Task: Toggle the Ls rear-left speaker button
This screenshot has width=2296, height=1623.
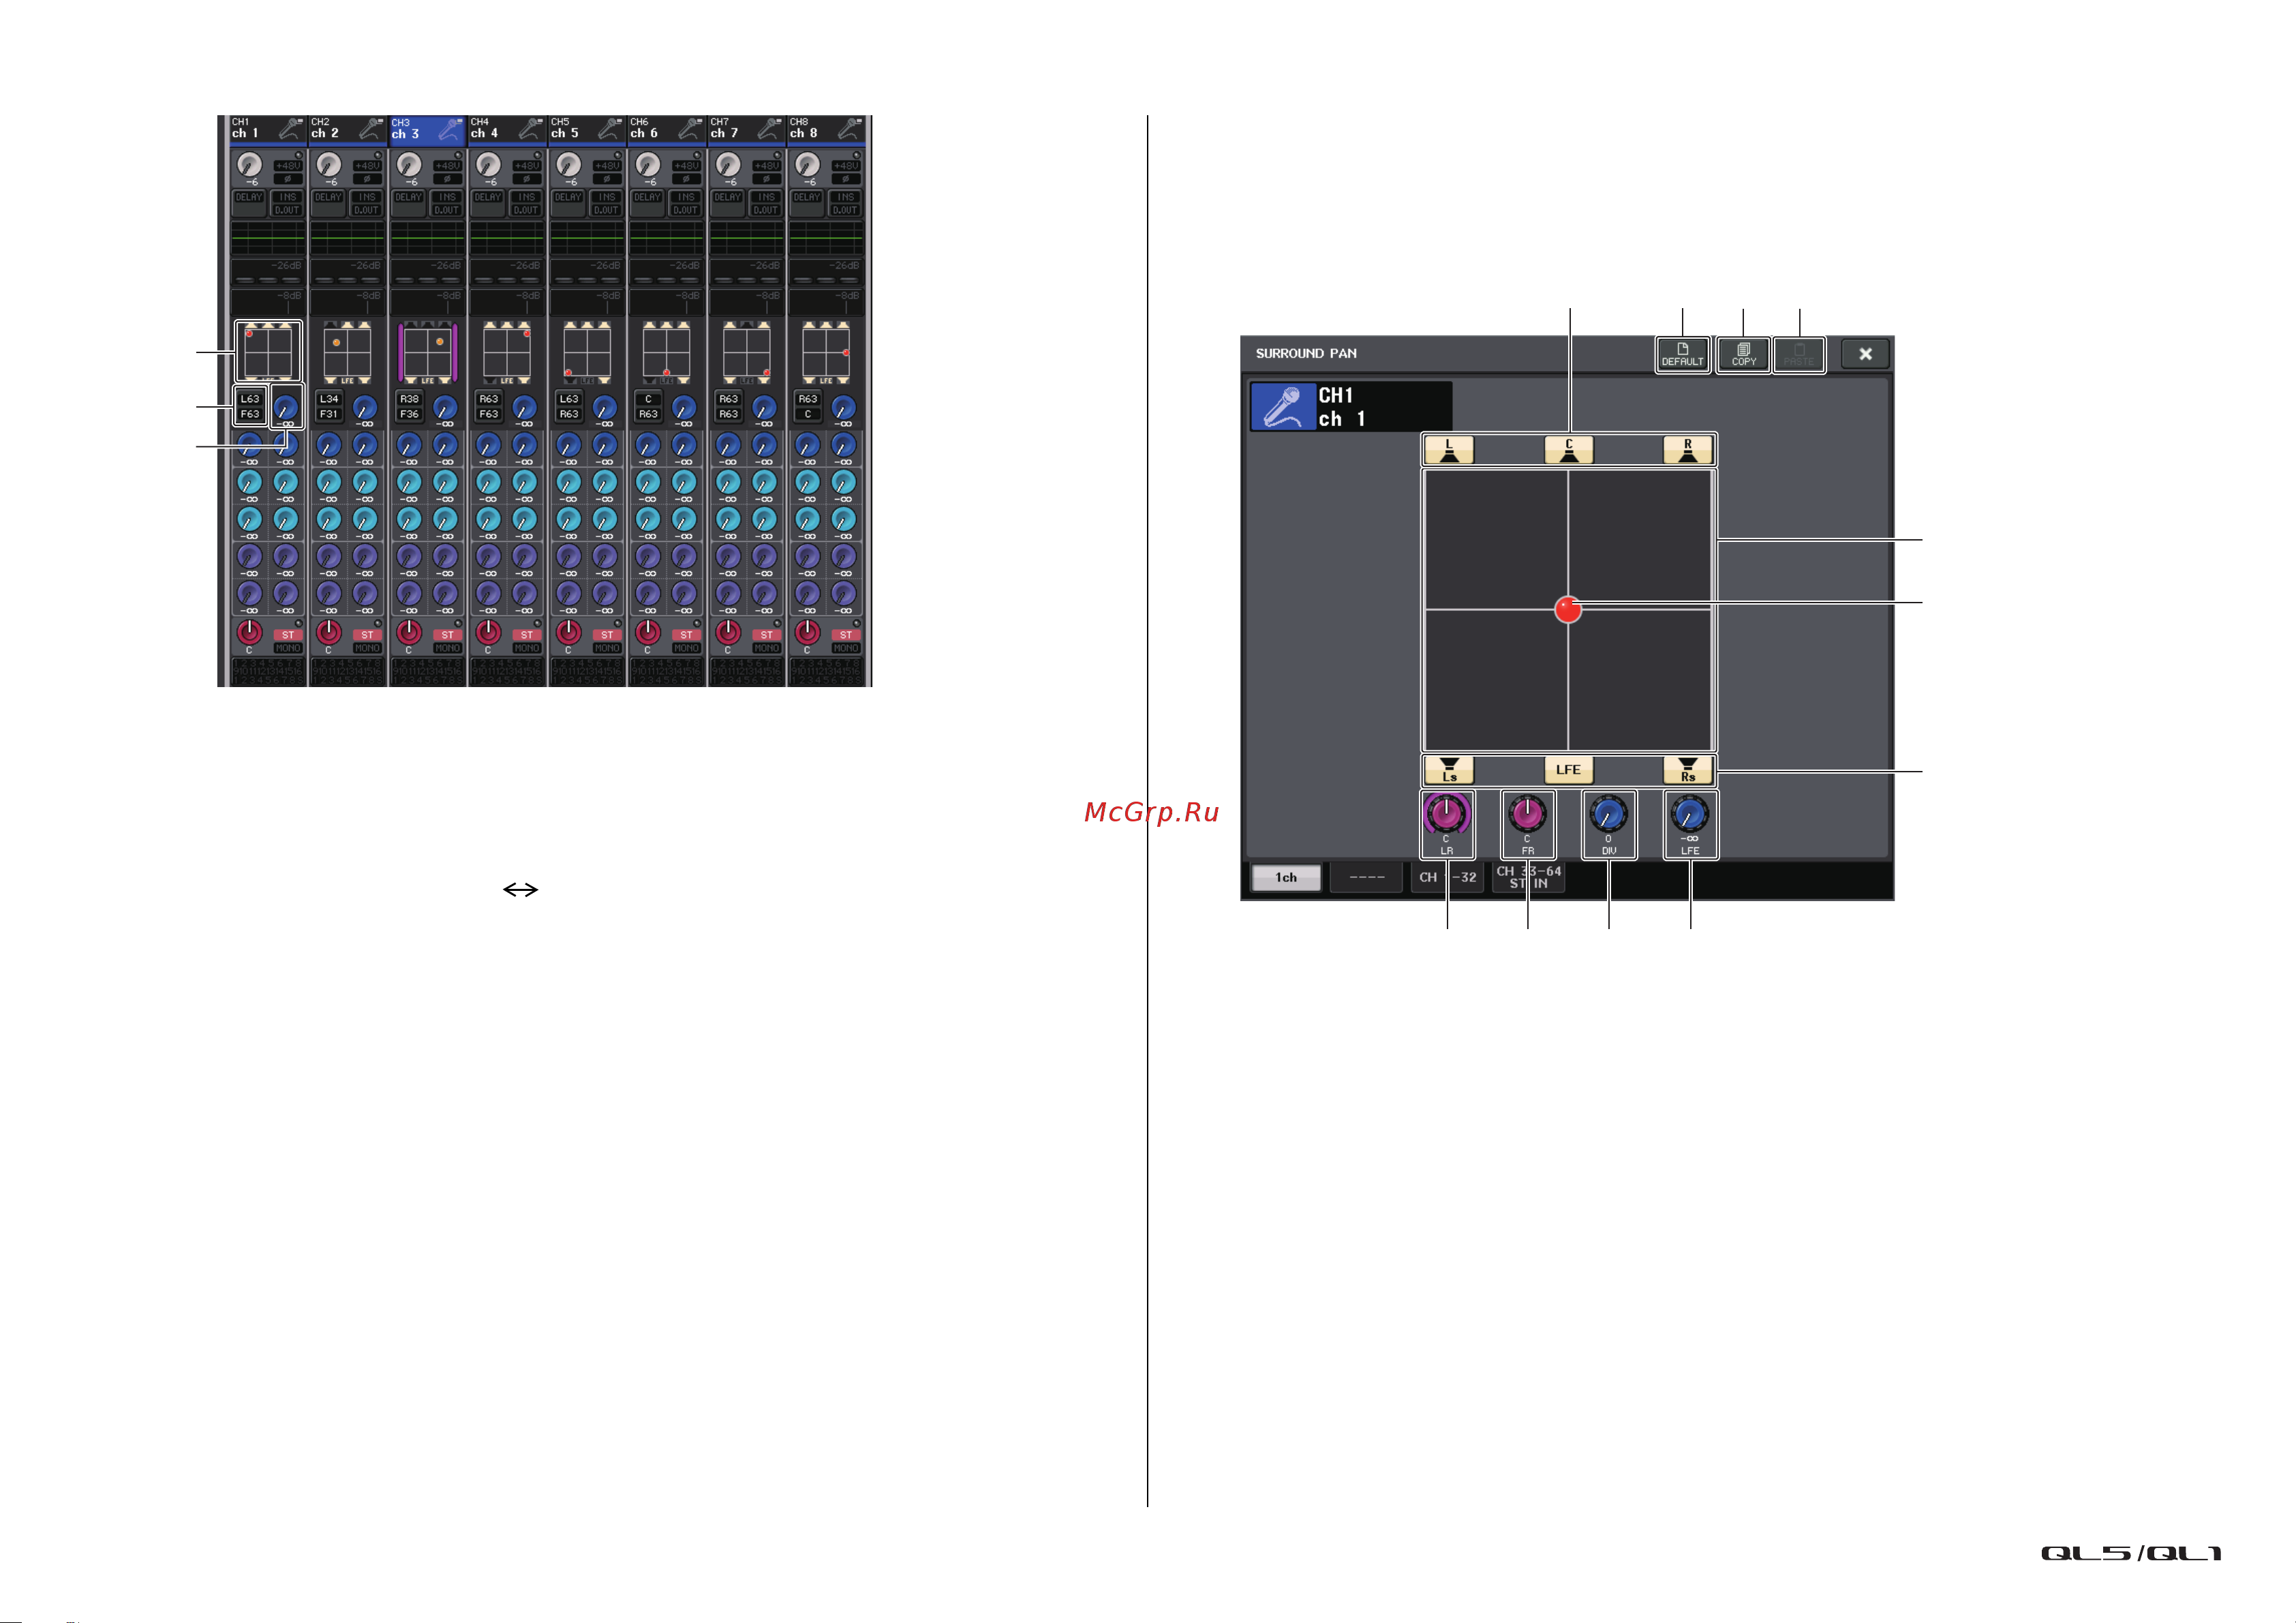Action: pyautogui.click(x=1449, y=770)
